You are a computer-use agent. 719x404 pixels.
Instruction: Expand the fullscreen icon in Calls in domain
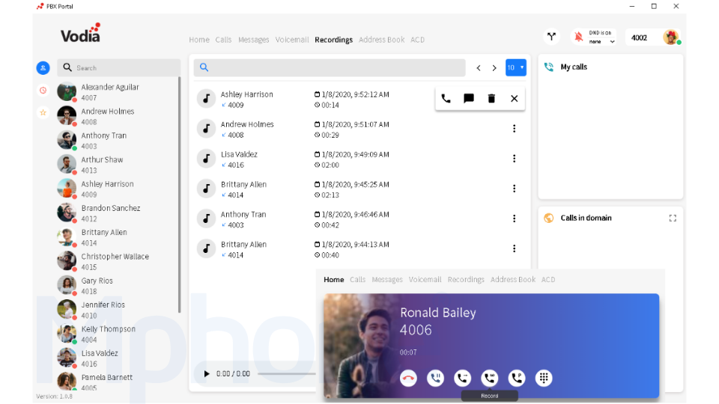[x=673, y=218]
